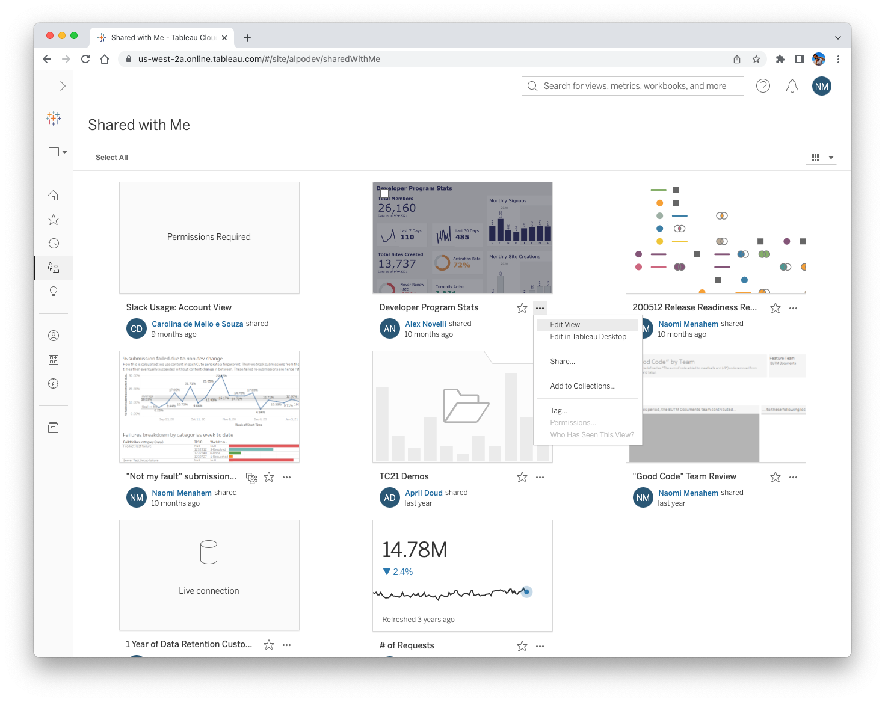Open 1 Year of Data Retention more actions

(x=287, y=645)
